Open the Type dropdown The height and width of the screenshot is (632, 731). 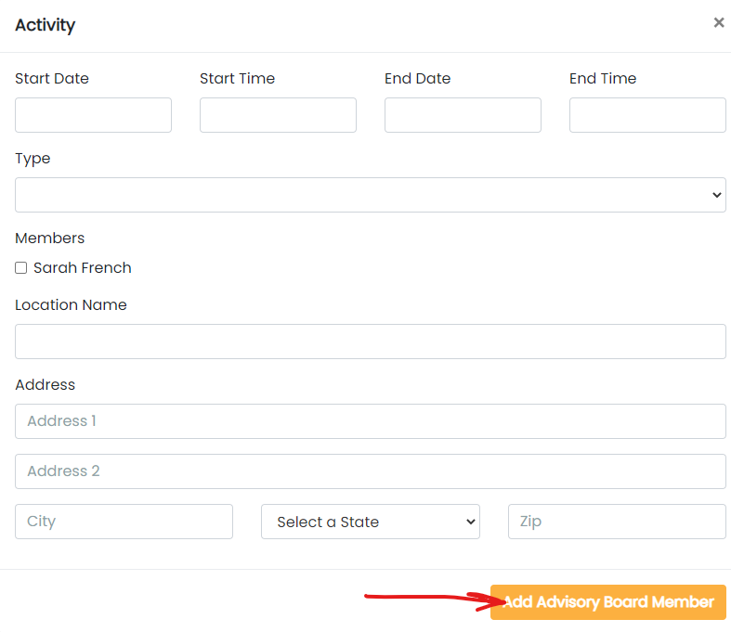[x=370, y=195]
